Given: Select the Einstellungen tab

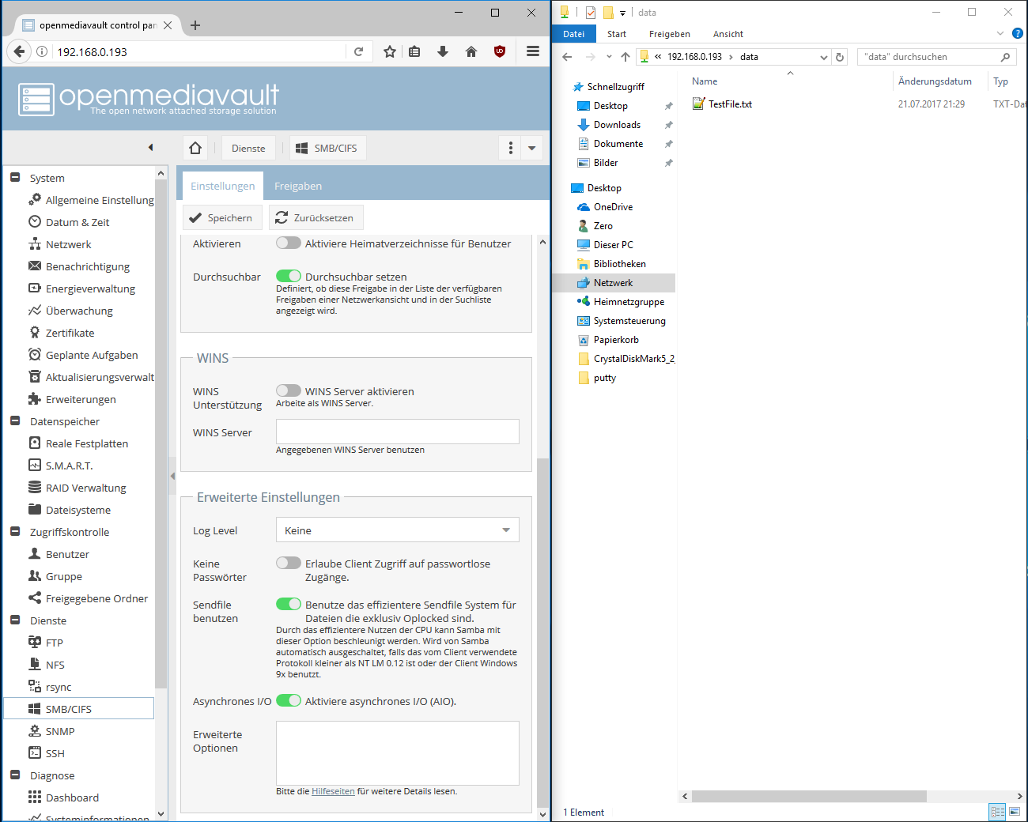Looking at the screenshot, I should [222, 186].
